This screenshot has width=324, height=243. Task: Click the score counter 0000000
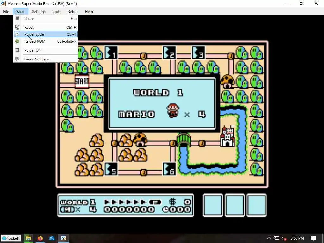(x=129, y=209)
